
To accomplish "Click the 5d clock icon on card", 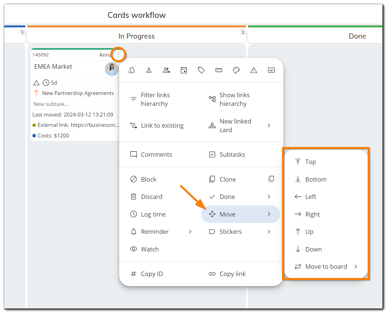I will pos(46,83).
